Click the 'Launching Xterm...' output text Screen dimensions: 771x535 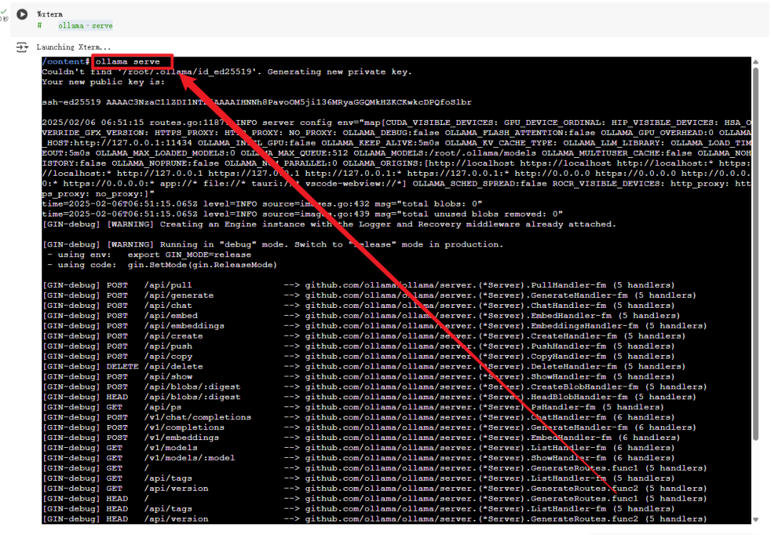pos(74,47)
